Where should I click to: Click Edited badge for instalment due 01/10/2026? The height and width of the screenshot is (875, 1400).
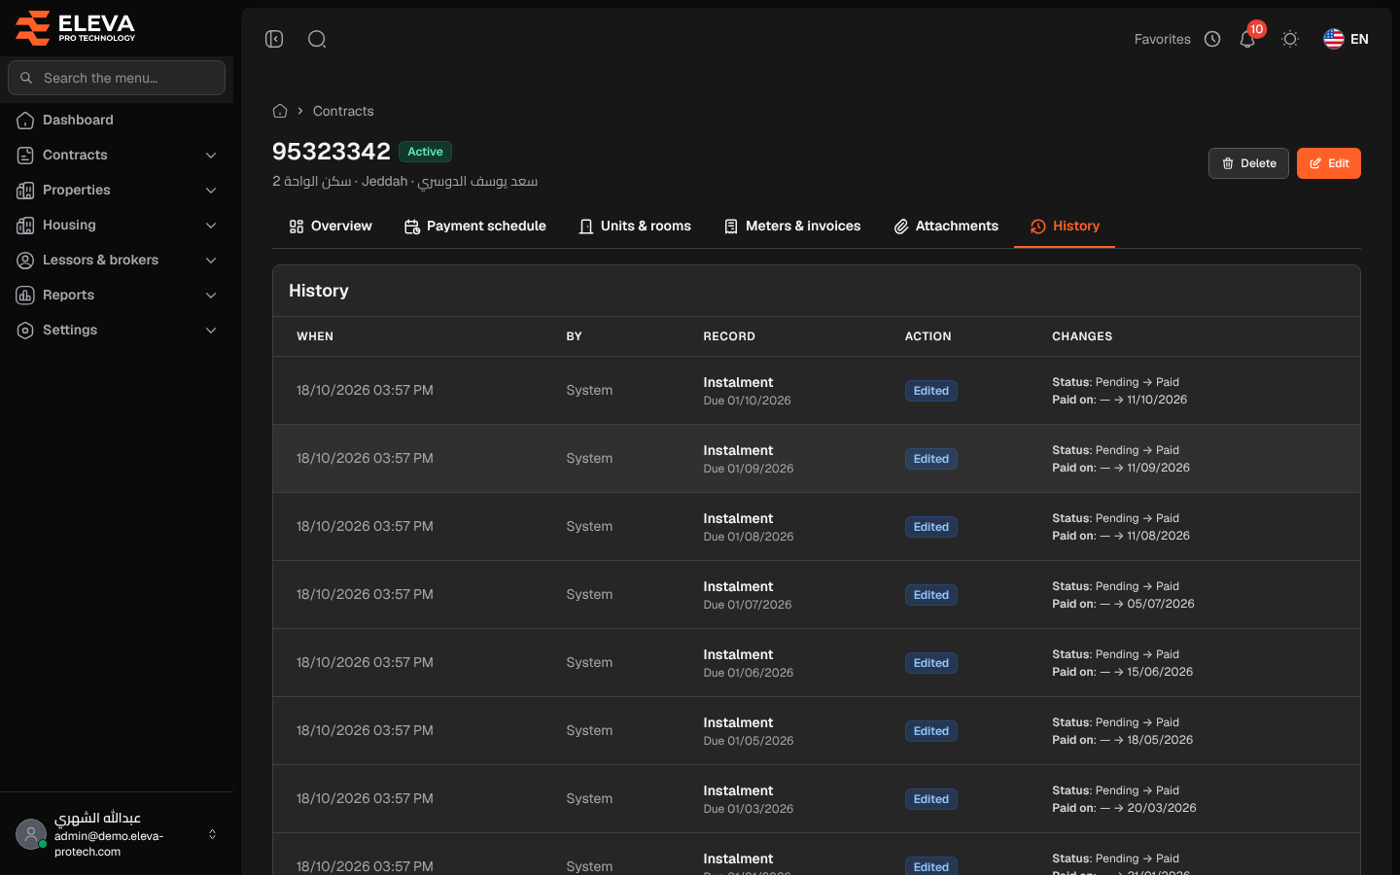(931, 391)
